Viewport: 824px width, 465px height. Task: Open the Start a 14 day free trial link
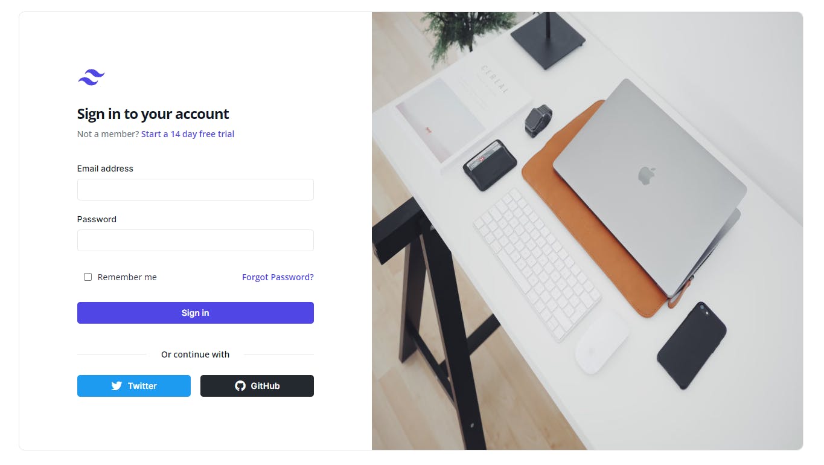[188, 134]
